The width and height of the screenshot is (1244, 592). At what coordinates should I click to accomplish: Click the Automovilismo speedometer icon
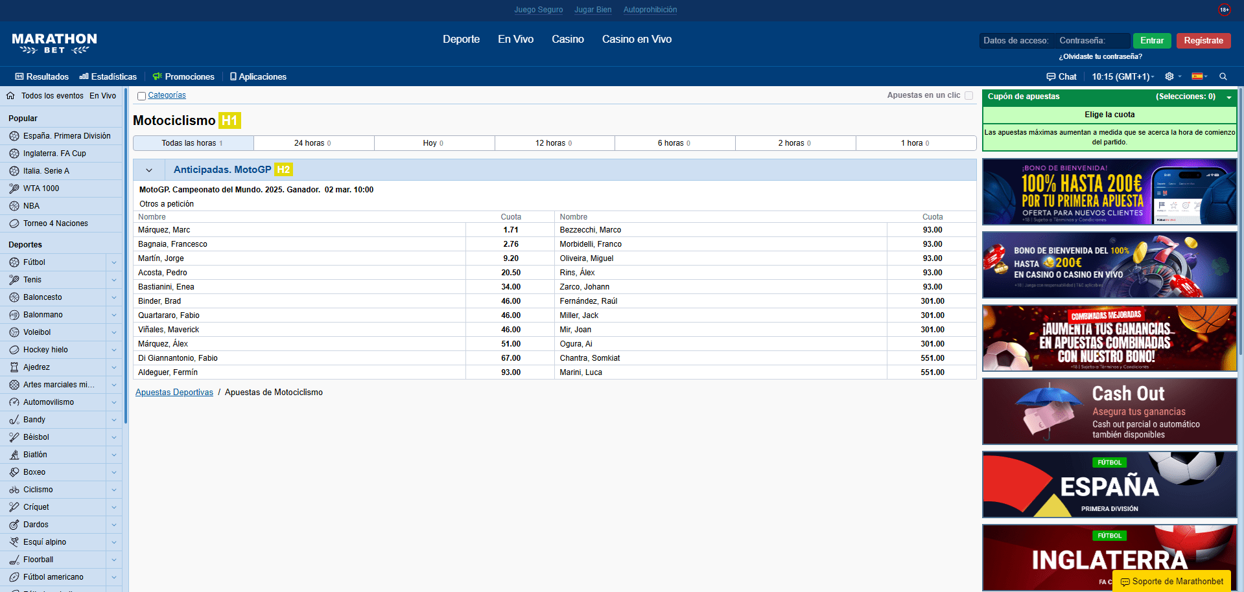click(x=14, y=402)
